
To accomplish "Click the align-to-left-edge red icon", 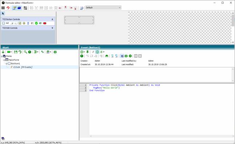I will tap(60, 8).
